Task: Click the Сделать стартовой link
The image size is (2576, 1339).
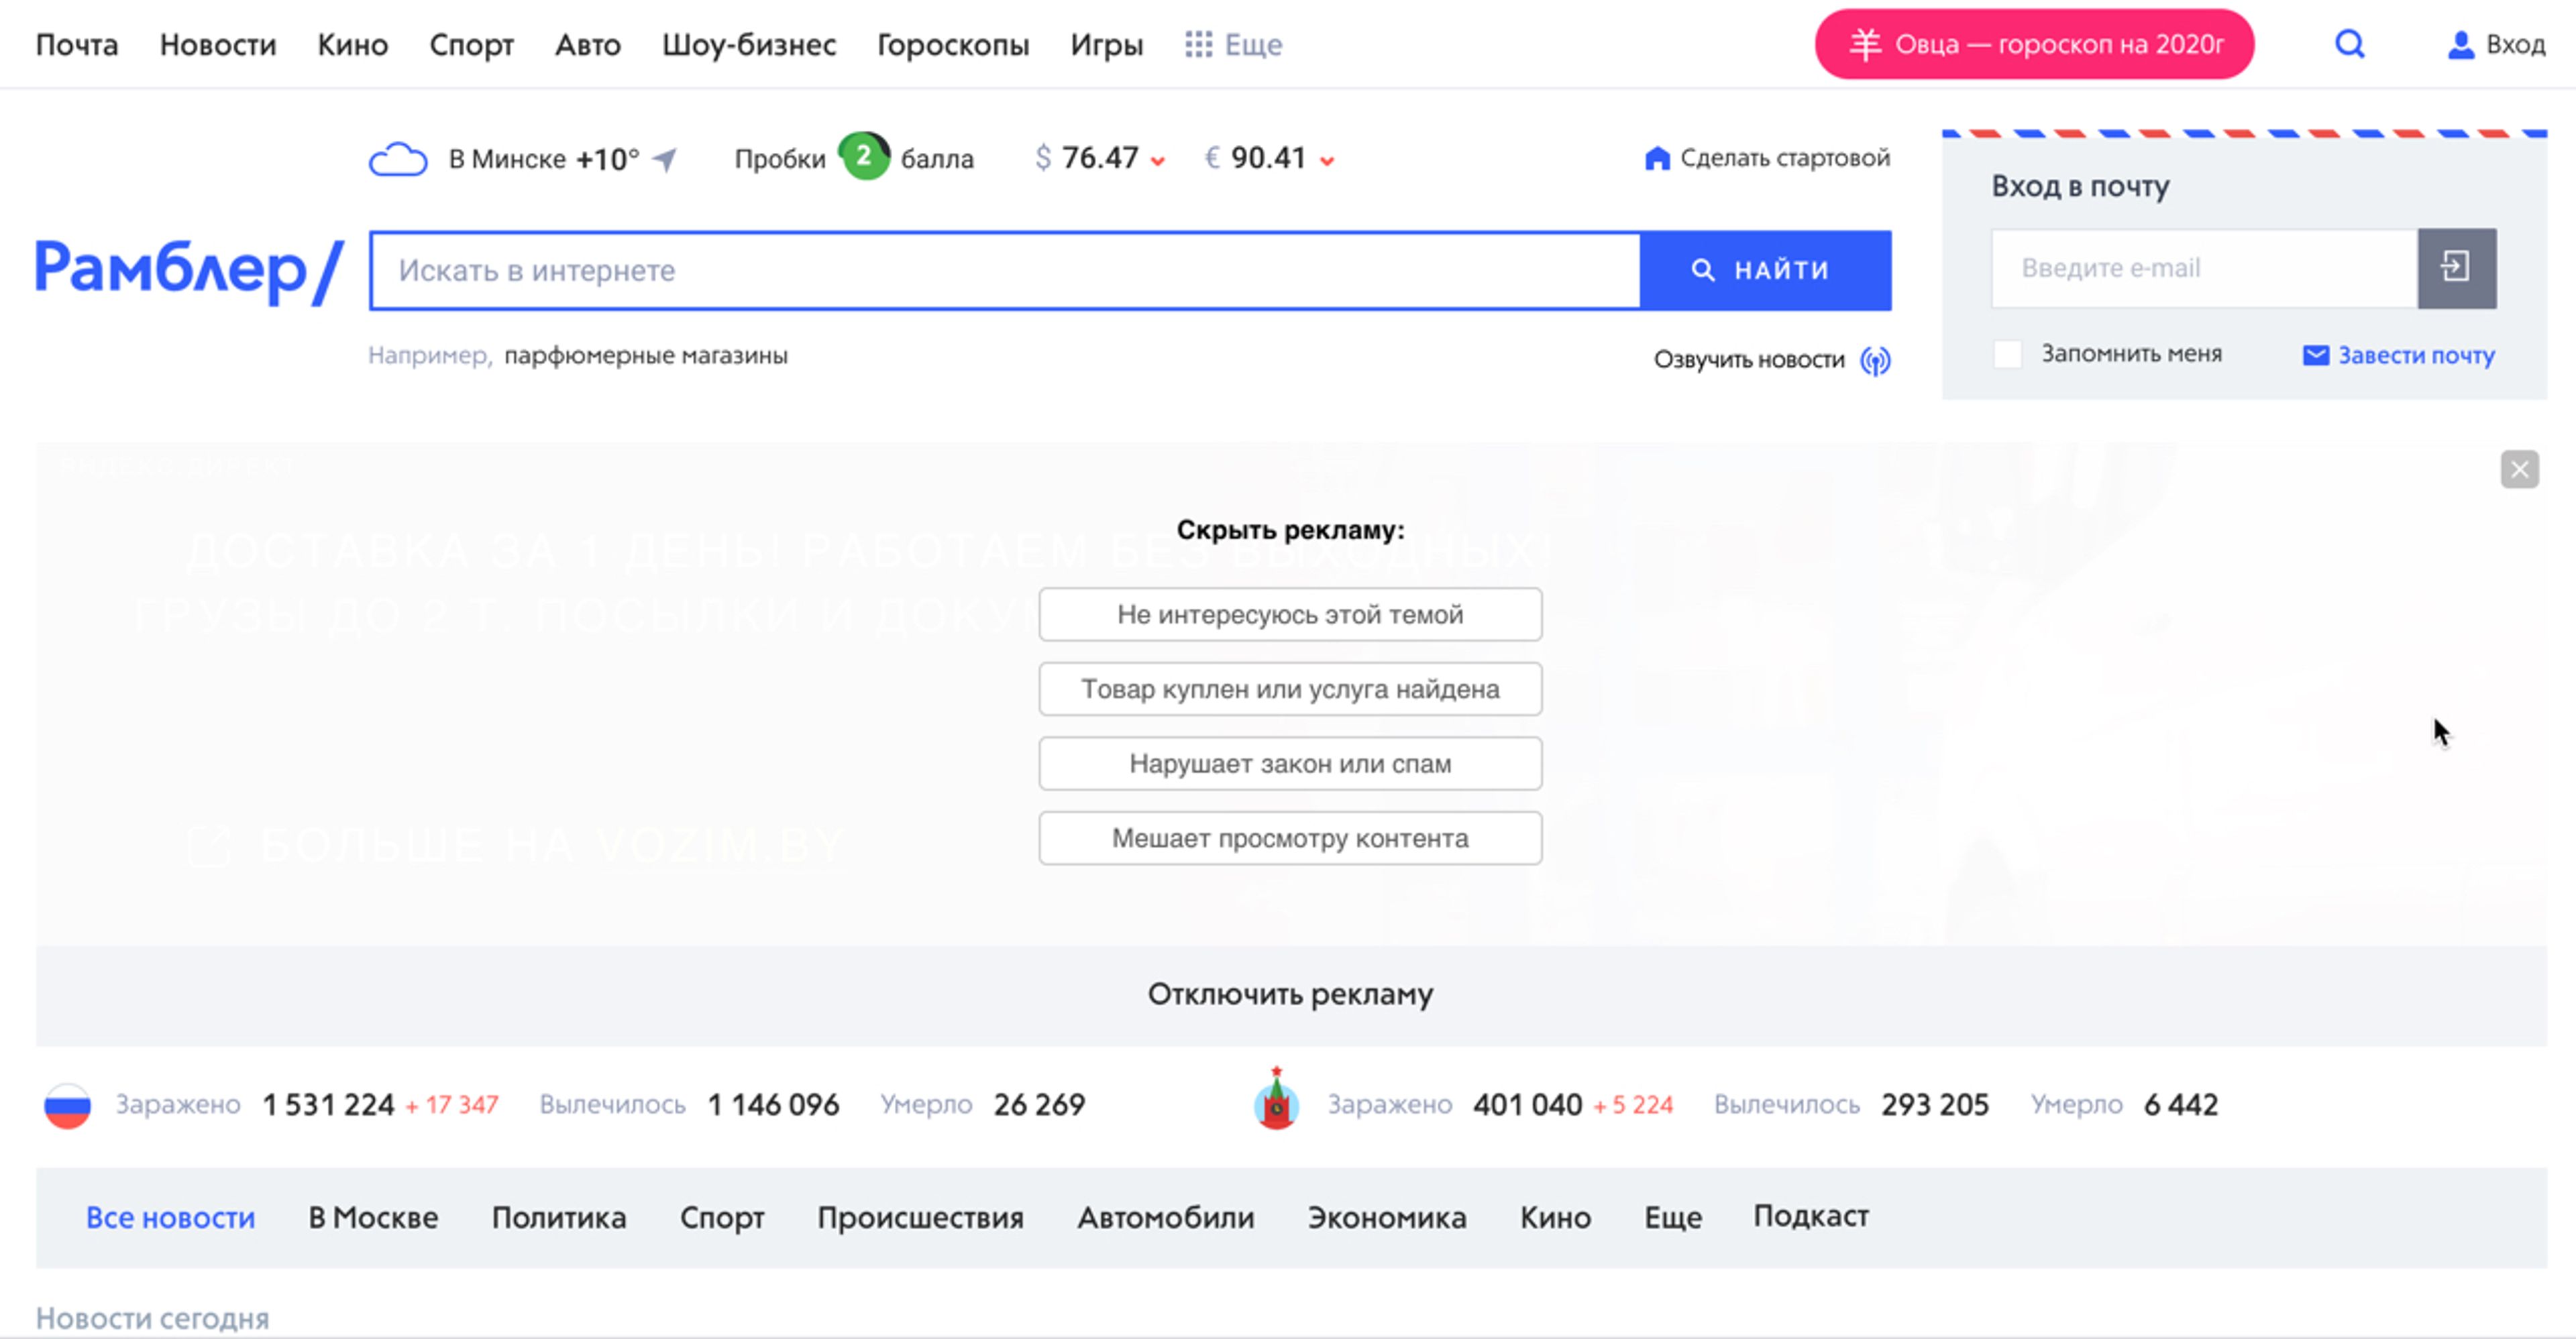Action: point(1785,158)
